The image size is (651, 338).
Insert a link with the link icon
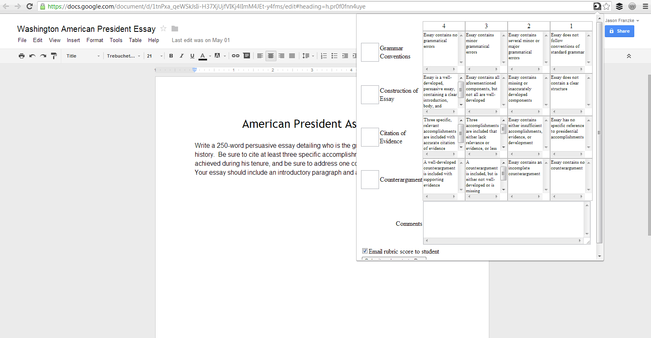click(236, 56)
